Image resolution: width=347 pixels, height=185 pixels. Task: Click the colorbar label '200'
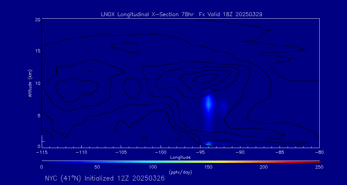tap(264, 167)
